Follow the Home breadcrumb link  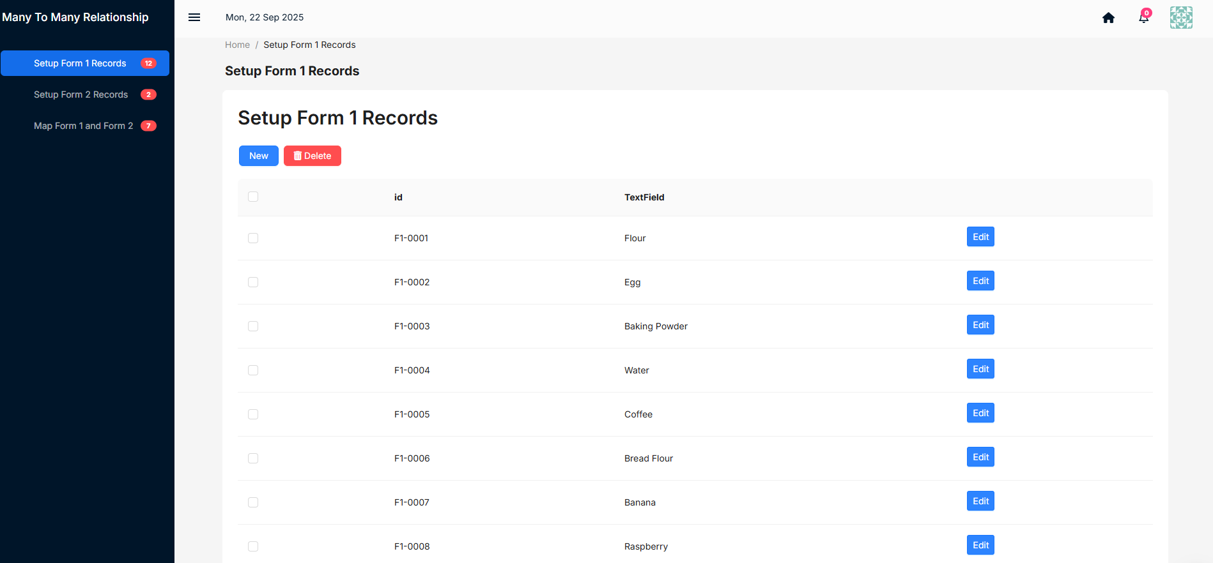point(237,45)
